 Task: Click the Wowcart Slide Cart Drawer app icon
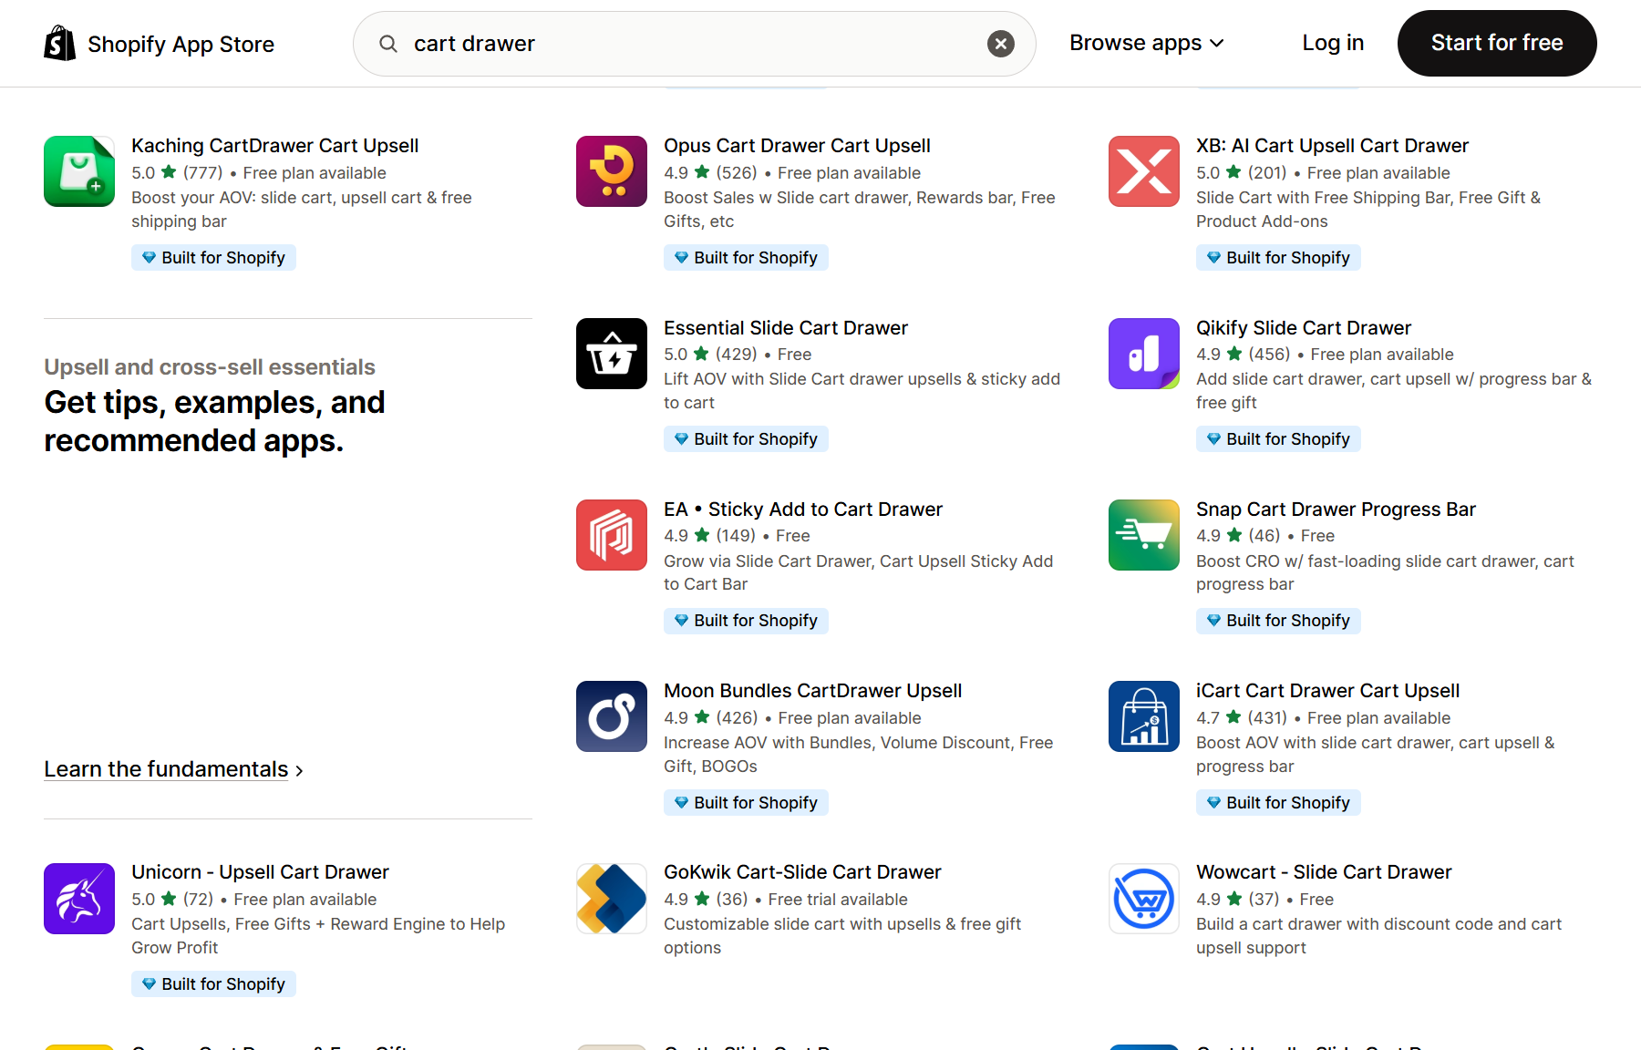[1143, 899]
